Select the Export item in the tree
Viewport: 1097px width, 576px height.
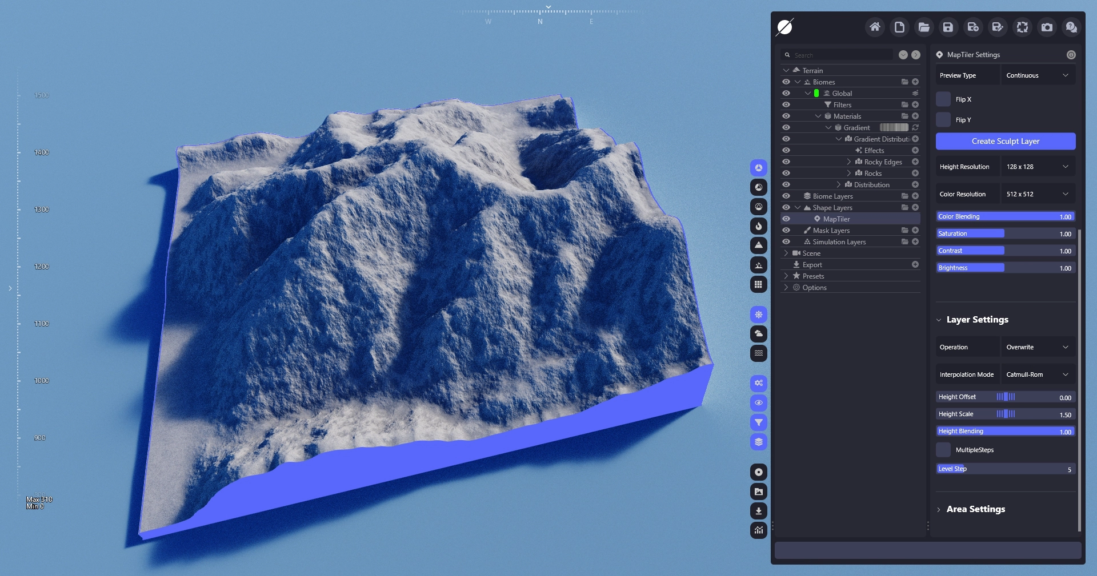812,265
